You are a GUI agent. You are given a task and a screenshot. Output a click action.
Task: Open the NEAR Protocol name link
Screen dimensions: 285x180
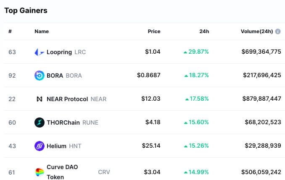click(67, 99)
